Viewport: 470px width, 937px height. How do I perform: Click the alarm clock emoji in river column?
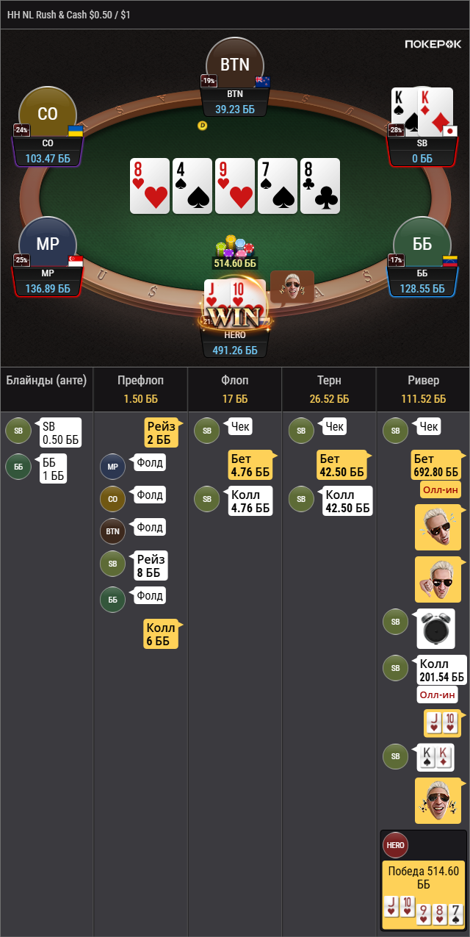[435, 628]
